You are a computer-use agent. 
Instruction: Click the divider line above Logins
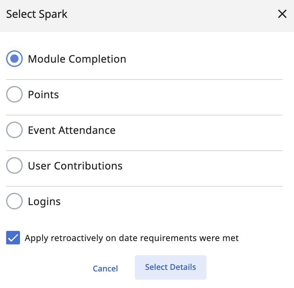(x=144, y=186)
